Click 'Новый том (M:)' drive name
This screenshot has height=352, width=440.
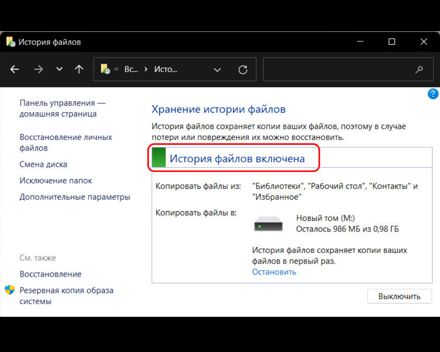coord(325,218)
